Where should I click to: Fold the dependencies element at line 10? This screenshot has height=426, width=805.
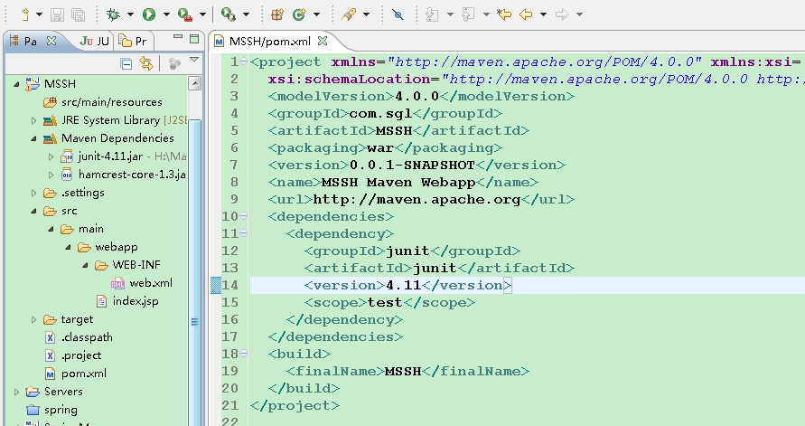click(x=244, y=216)
